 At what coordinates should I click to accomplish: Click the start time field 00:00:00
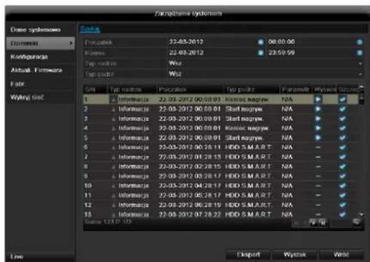pos(312,42)
